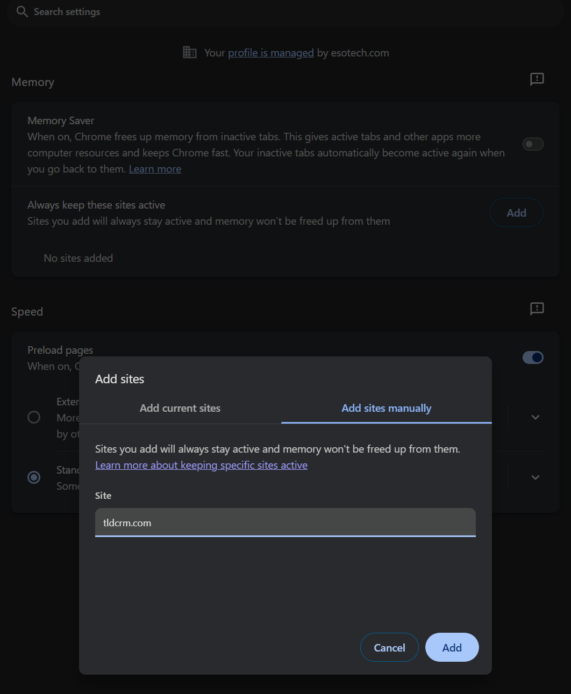Open 'profile is managed' link

271,53
